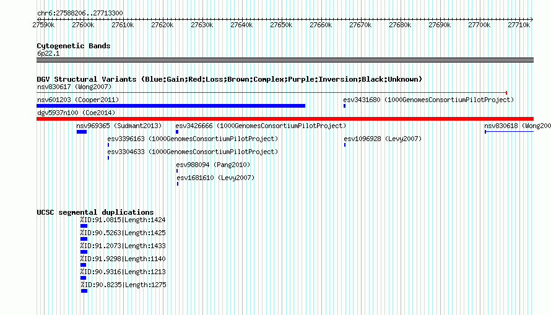Select the dgv5937n100 (Coe2014) red loss bar
Image resolution: width=551 pixels, height=315 pixels.
pos(285,119)
